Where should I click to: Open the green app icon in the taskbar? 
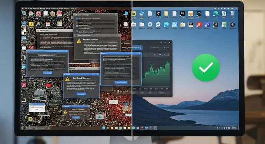120,128
